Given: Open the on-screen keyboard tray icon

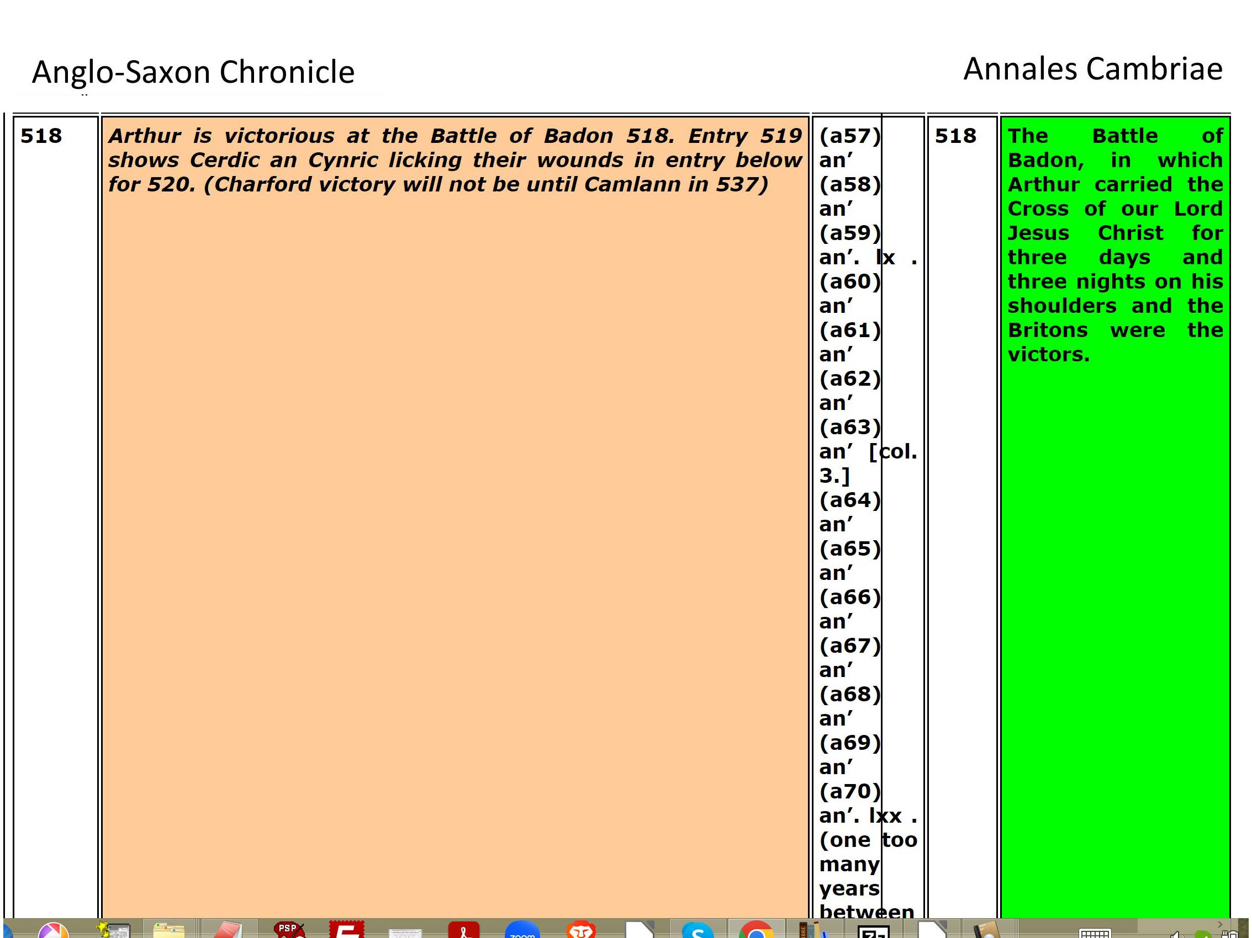Looking at the screenshot, I should point(1095,933).
